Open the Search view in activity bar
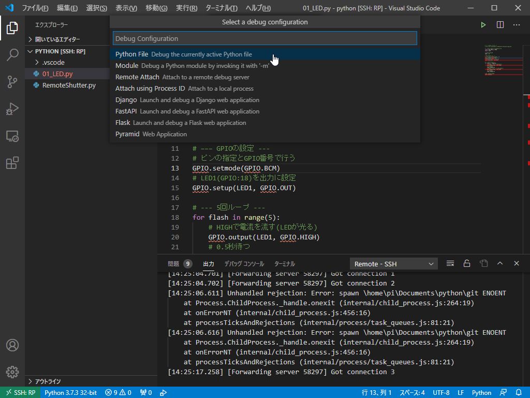Screen dimensions: 530x398 coord(12,54)
